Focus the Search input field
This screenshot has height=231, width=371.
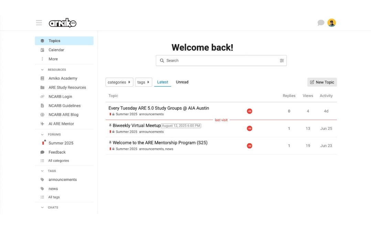(x=221, y=61)
